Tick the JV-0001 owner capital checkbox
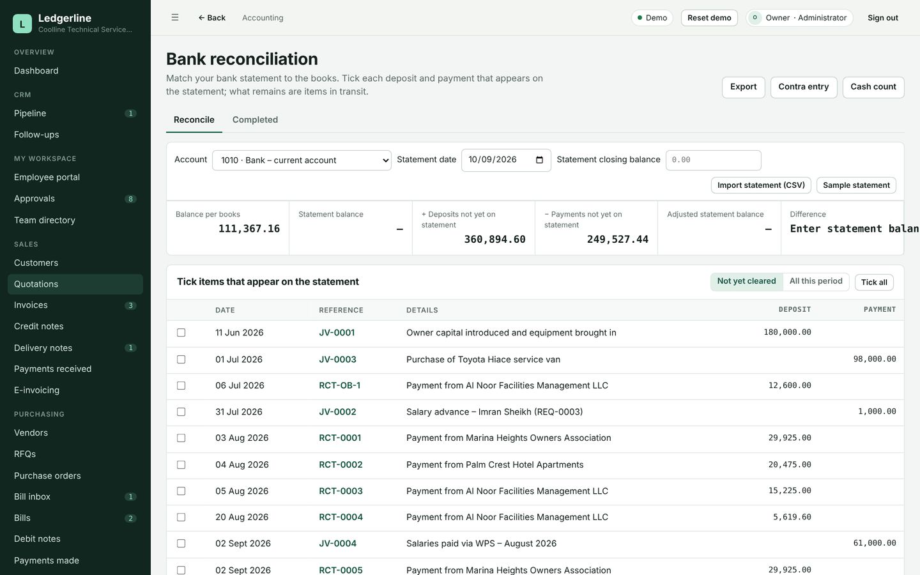920x575 pixels. click(x=181, y=333)
